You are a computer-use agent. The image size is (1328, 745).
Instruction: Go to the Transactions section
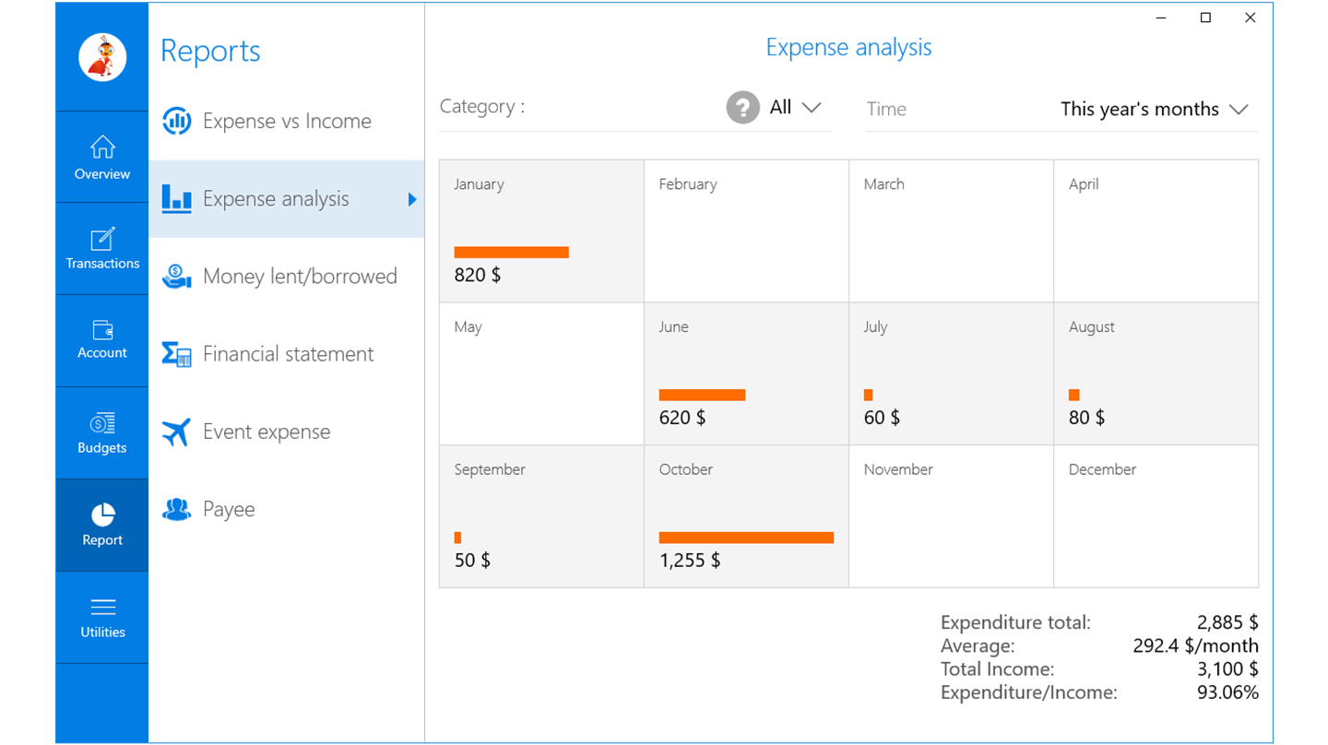[102, 249]
